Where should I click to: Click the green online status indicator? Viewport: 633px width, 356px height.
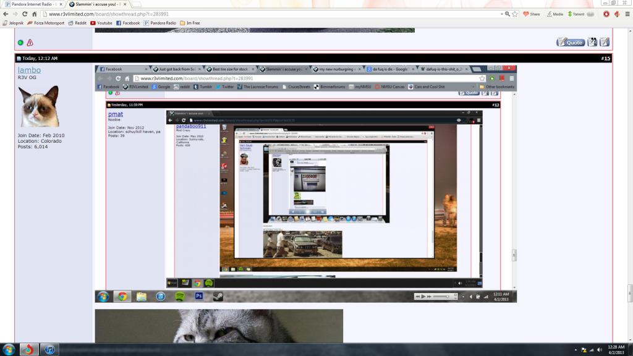[x=20, y=43]
